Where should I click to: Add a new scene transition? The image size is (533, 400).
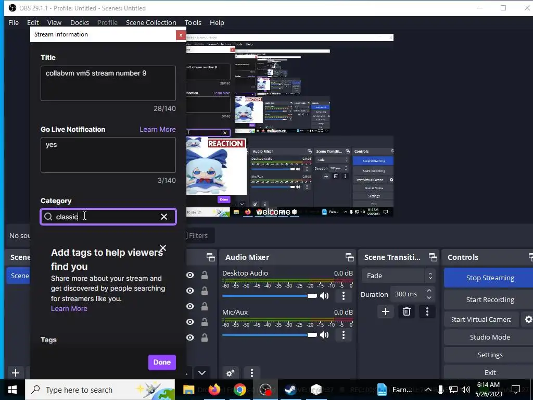[386, 311]
